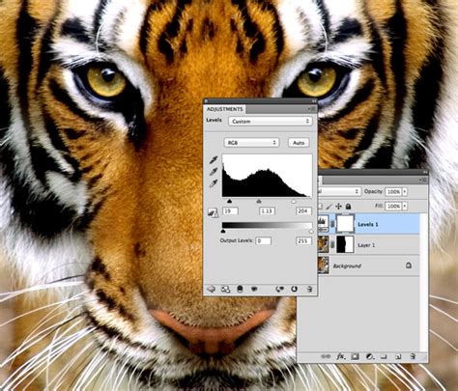The image size is (458, 391).
Task: Click the Auto levels button
Action: [x=299, y=143]
